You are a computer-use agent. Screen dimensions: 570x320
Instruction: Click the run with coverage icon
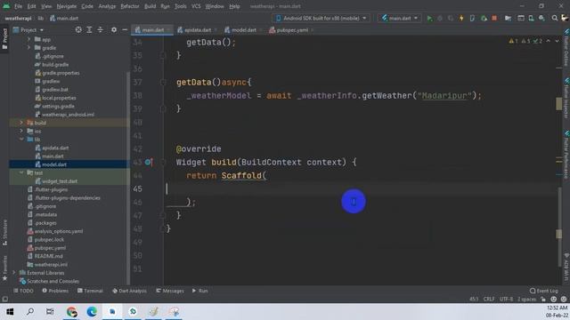(x=451, y=18)
